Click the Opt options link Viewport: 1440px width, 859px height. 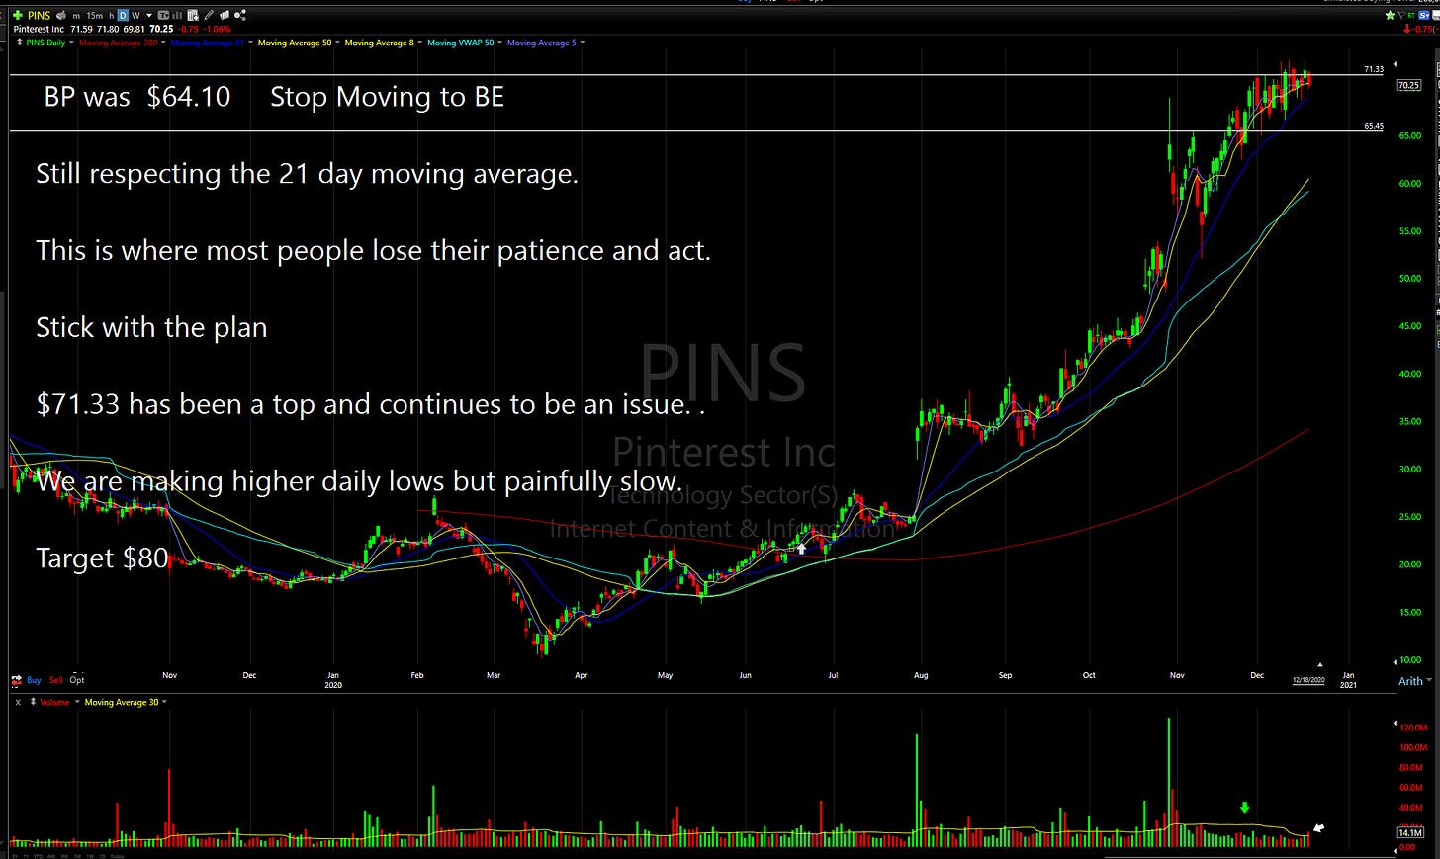tap(77, 680)
